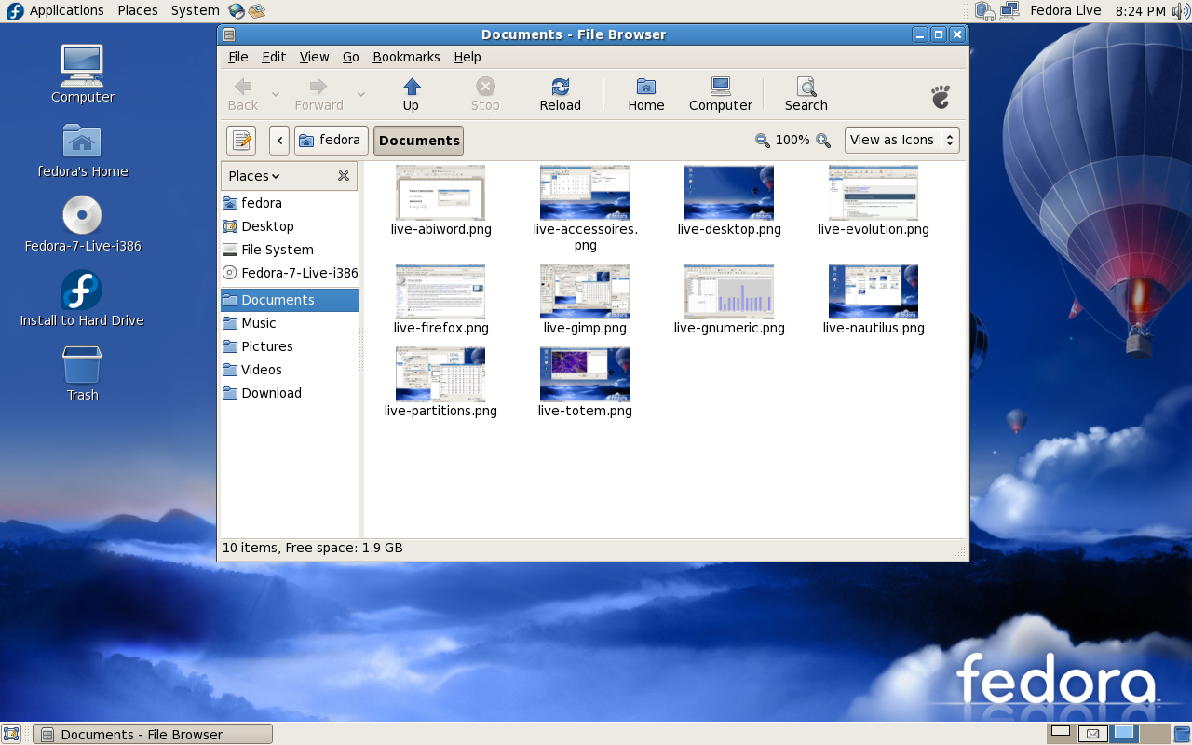Select fedora home in Places sidebar
The image size is (1192, 745).
(x=290, y=203)
